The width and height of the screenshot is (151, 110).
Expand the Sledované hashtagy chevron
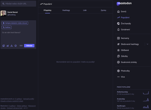tap(148, 44)
